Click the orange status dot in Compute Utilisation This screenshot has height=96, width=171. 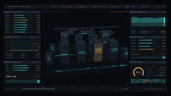[x=6, y=20]
